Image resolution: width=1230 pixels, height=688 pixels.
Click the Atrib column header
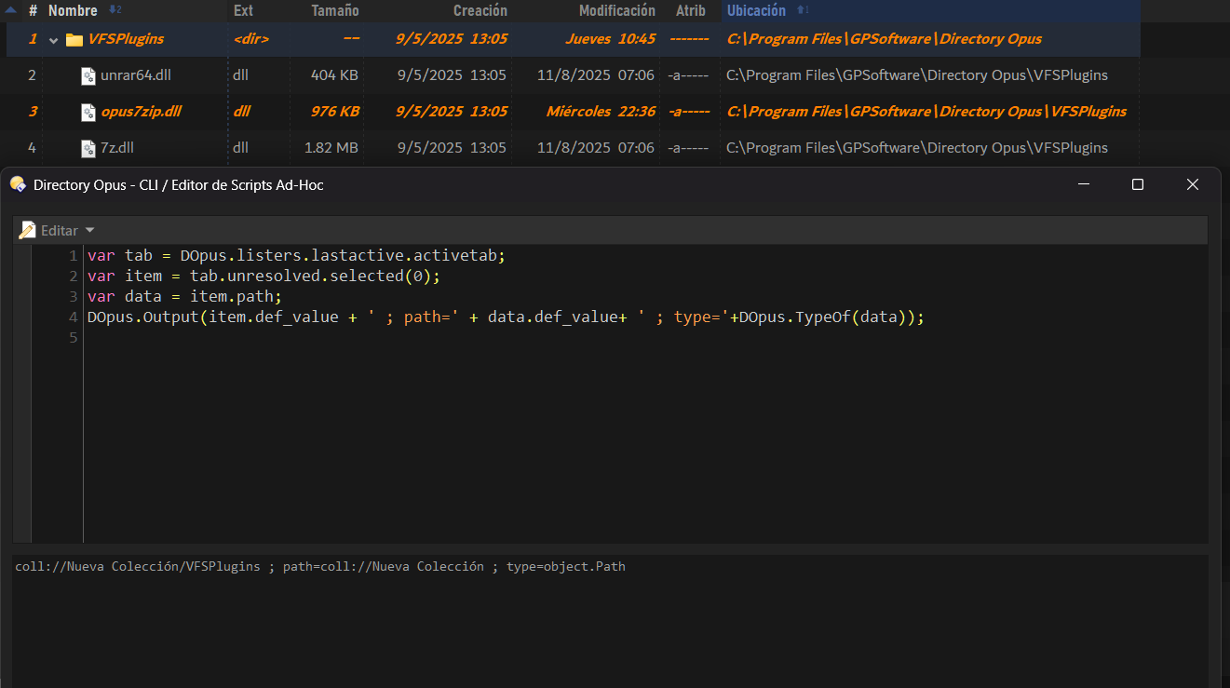(x=690, y=10)
